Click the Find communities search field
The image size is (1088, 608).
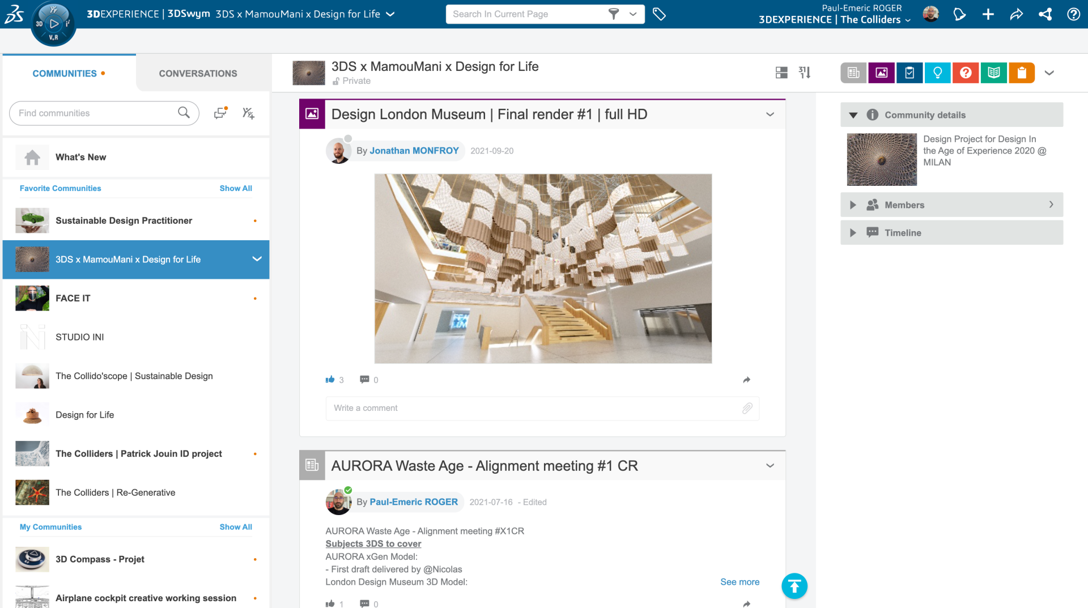96,113
